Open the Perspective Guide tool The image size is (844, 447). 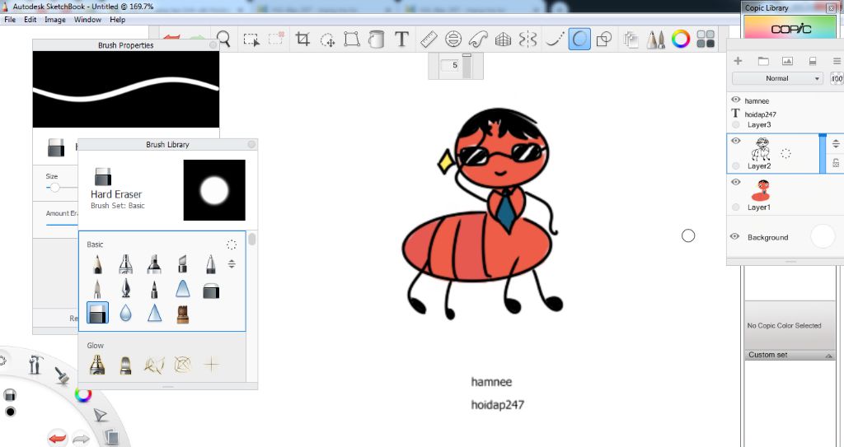(x=503, y=40)
